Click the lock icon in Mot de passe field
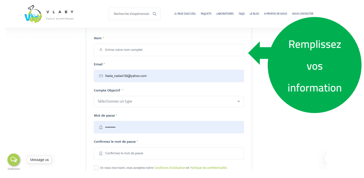Image resolution: width=364 pixels, height=178 pixels. coord(101,127)
